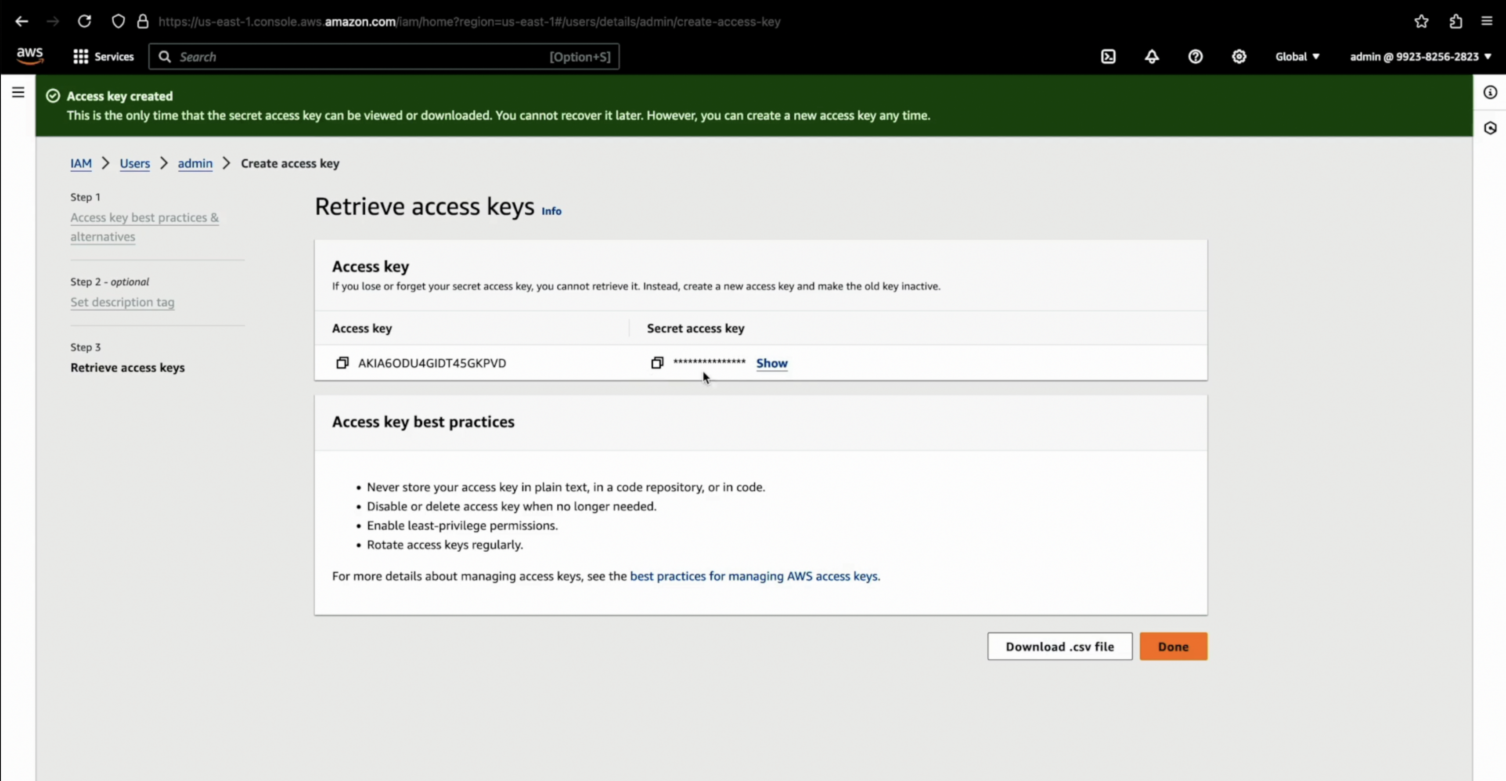Open Set description tag step
1506x781 pixels.
coord(122,302)
